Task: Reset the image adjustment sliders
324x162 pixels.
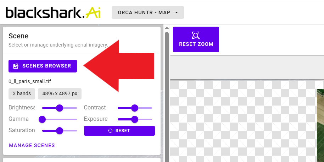Action: point(119,131)
